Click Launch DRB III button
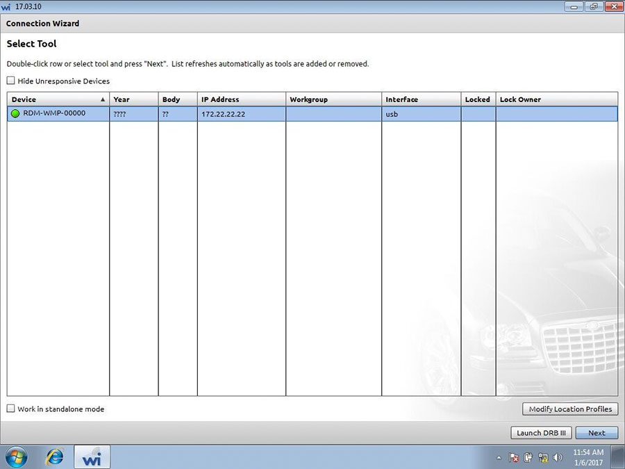This screenshot has height=469, width=625. point(541,433)
